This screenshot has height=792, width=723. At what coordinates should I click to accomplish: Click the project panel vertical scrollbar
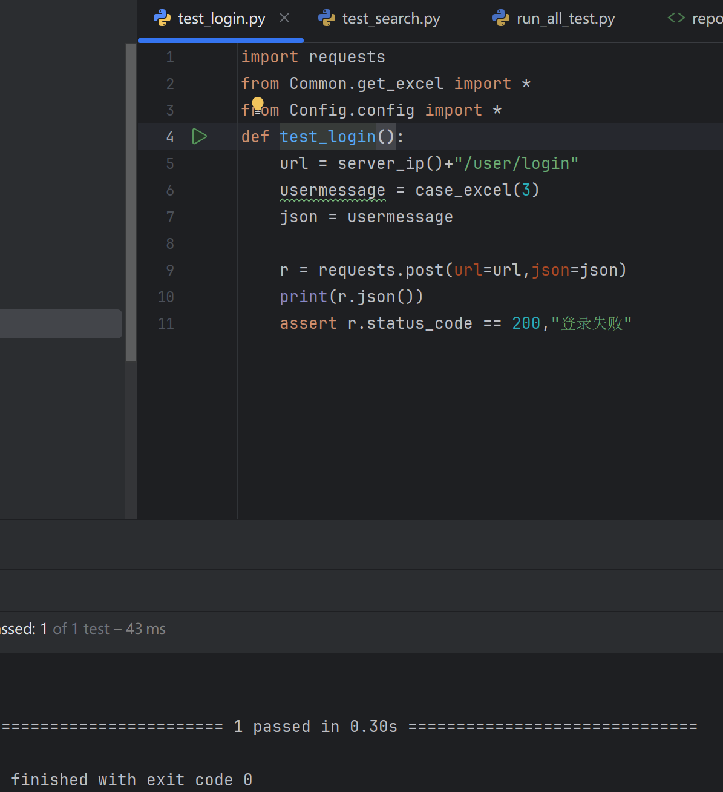[131, 203]
